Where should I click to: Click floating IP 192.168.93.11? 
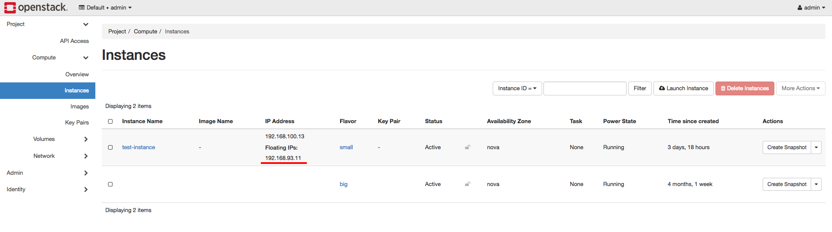pyautogui.click(x=283, y=158)
